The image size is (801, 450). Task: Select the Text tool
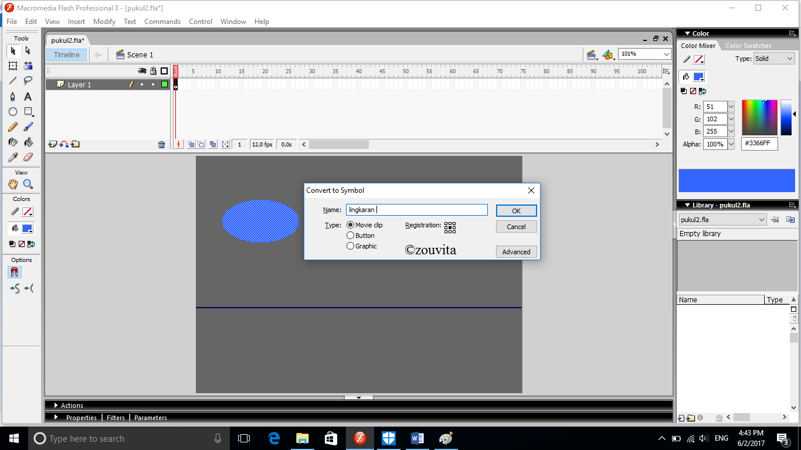(x=28, y=97)
